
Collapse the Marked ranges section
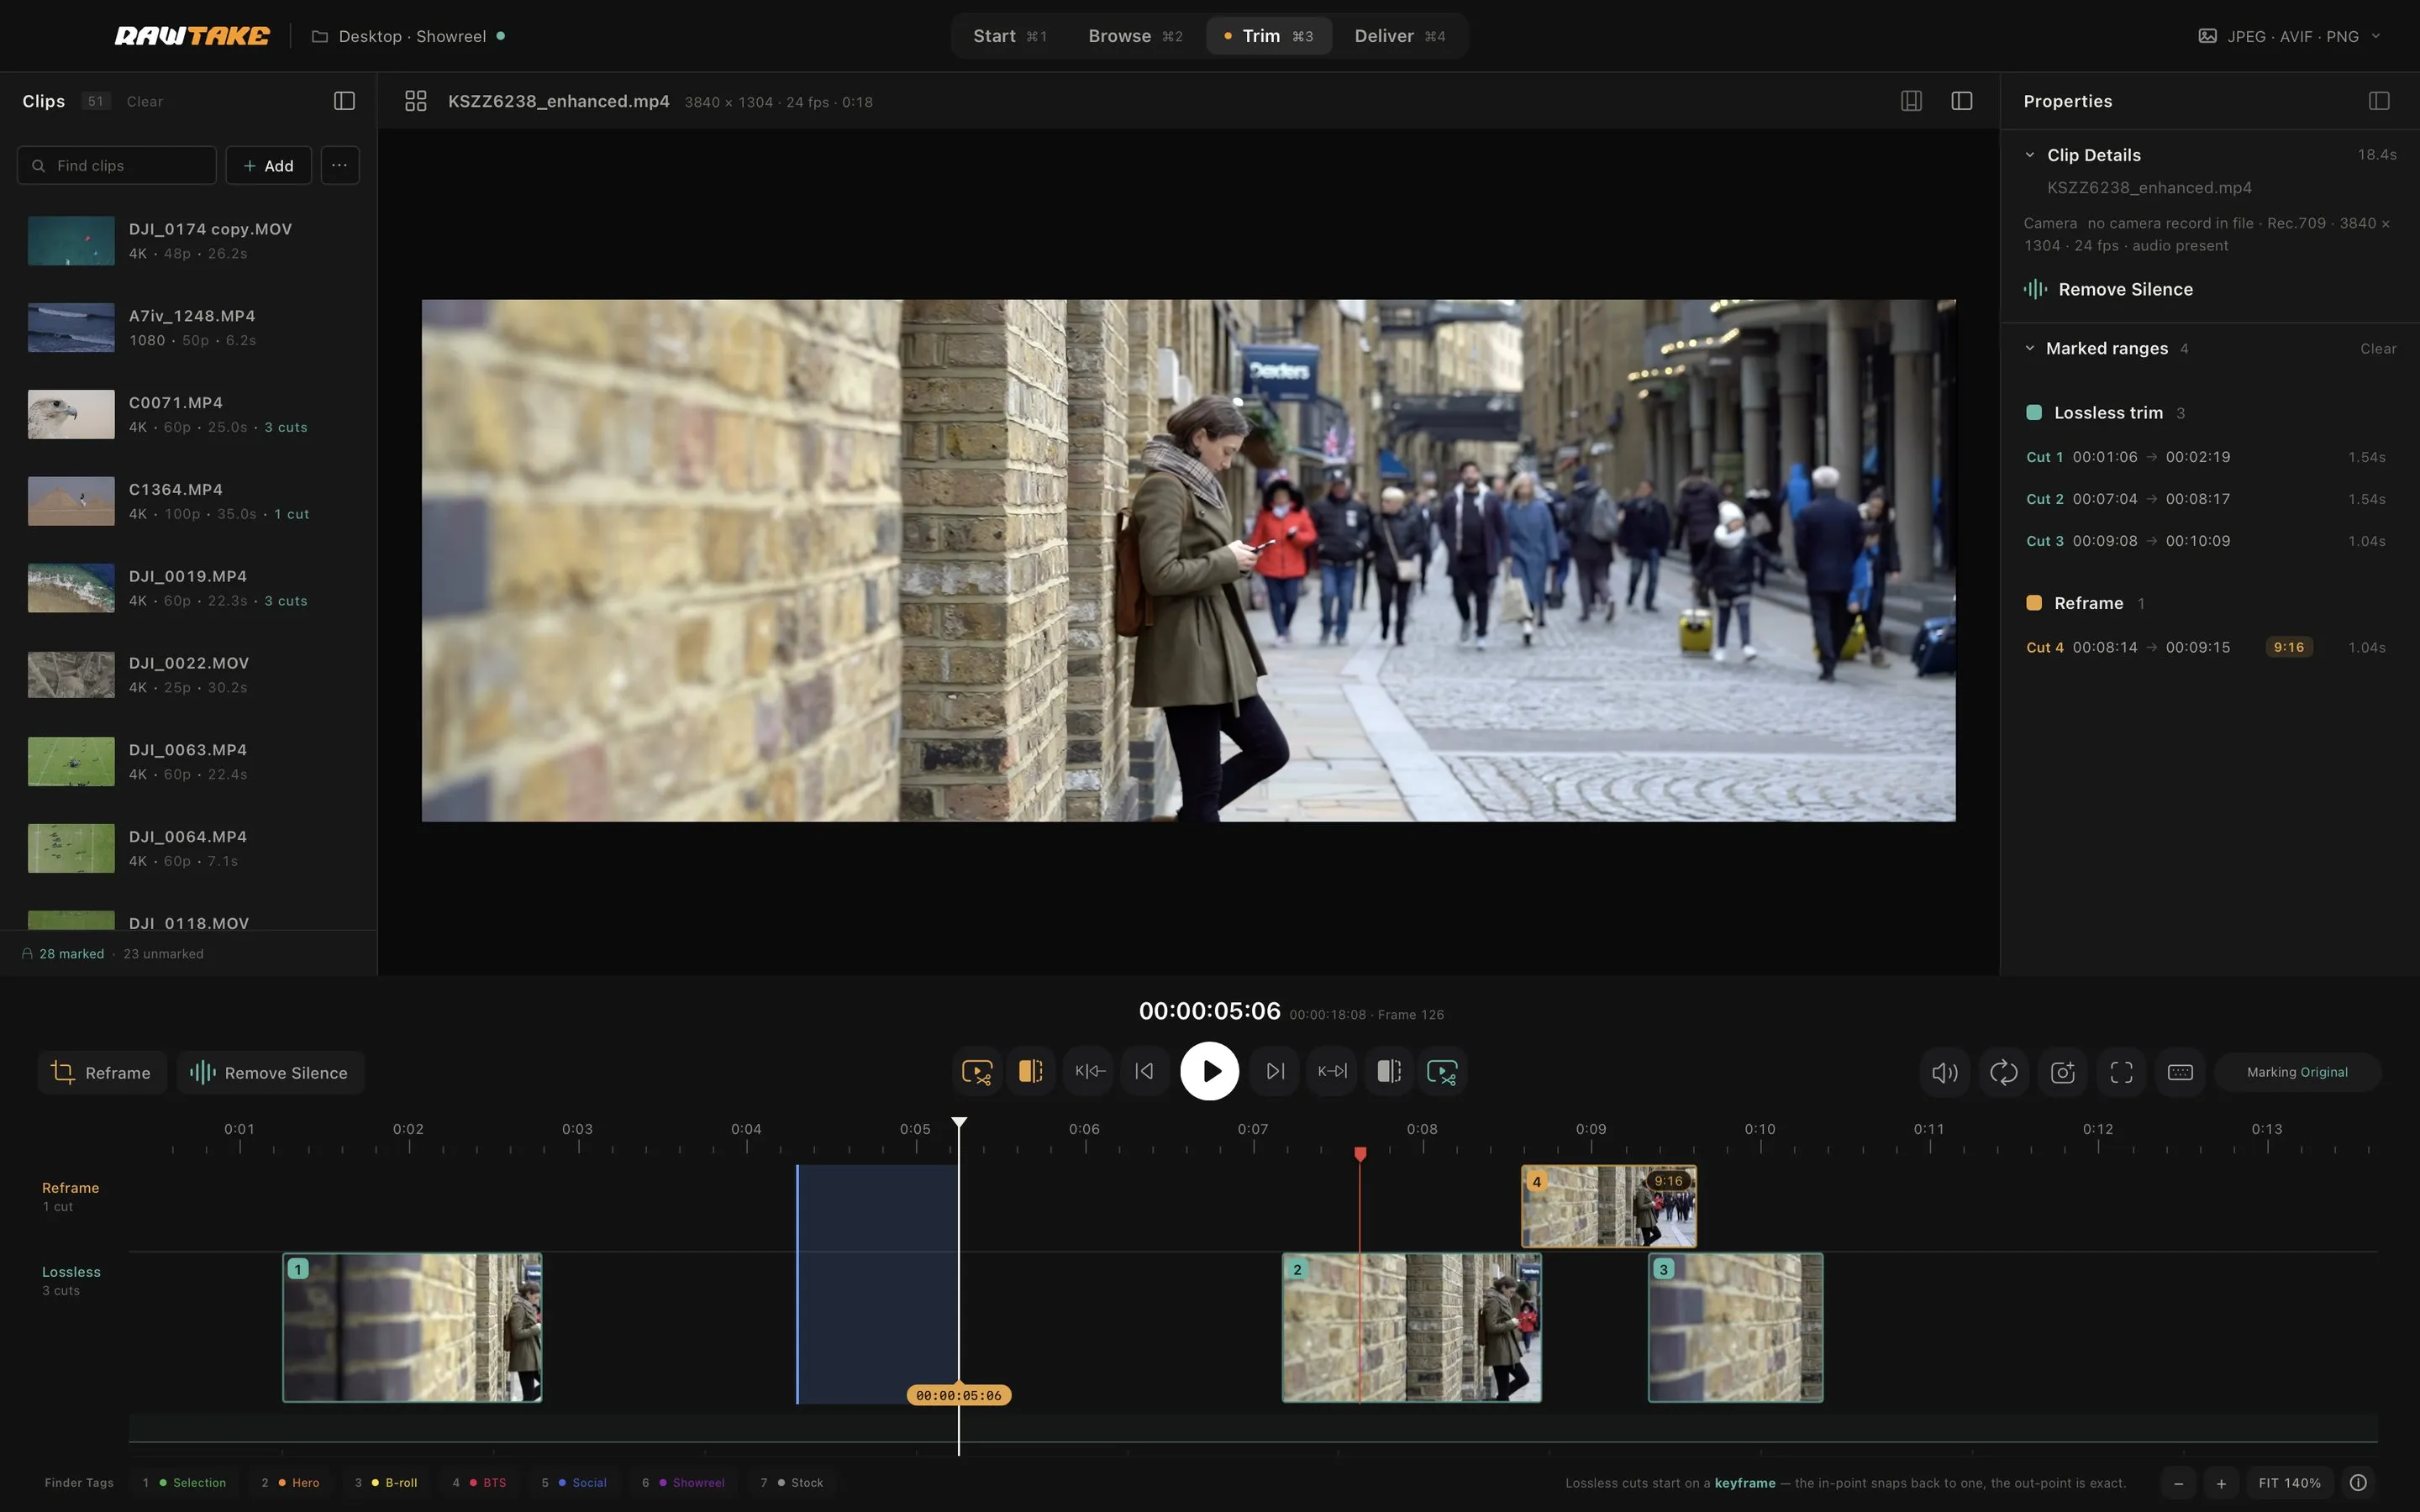pyautogui.click(x=2030, y=348)
